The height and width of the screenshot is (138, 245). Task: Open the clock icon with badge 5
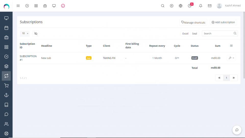tap(190, 6)
